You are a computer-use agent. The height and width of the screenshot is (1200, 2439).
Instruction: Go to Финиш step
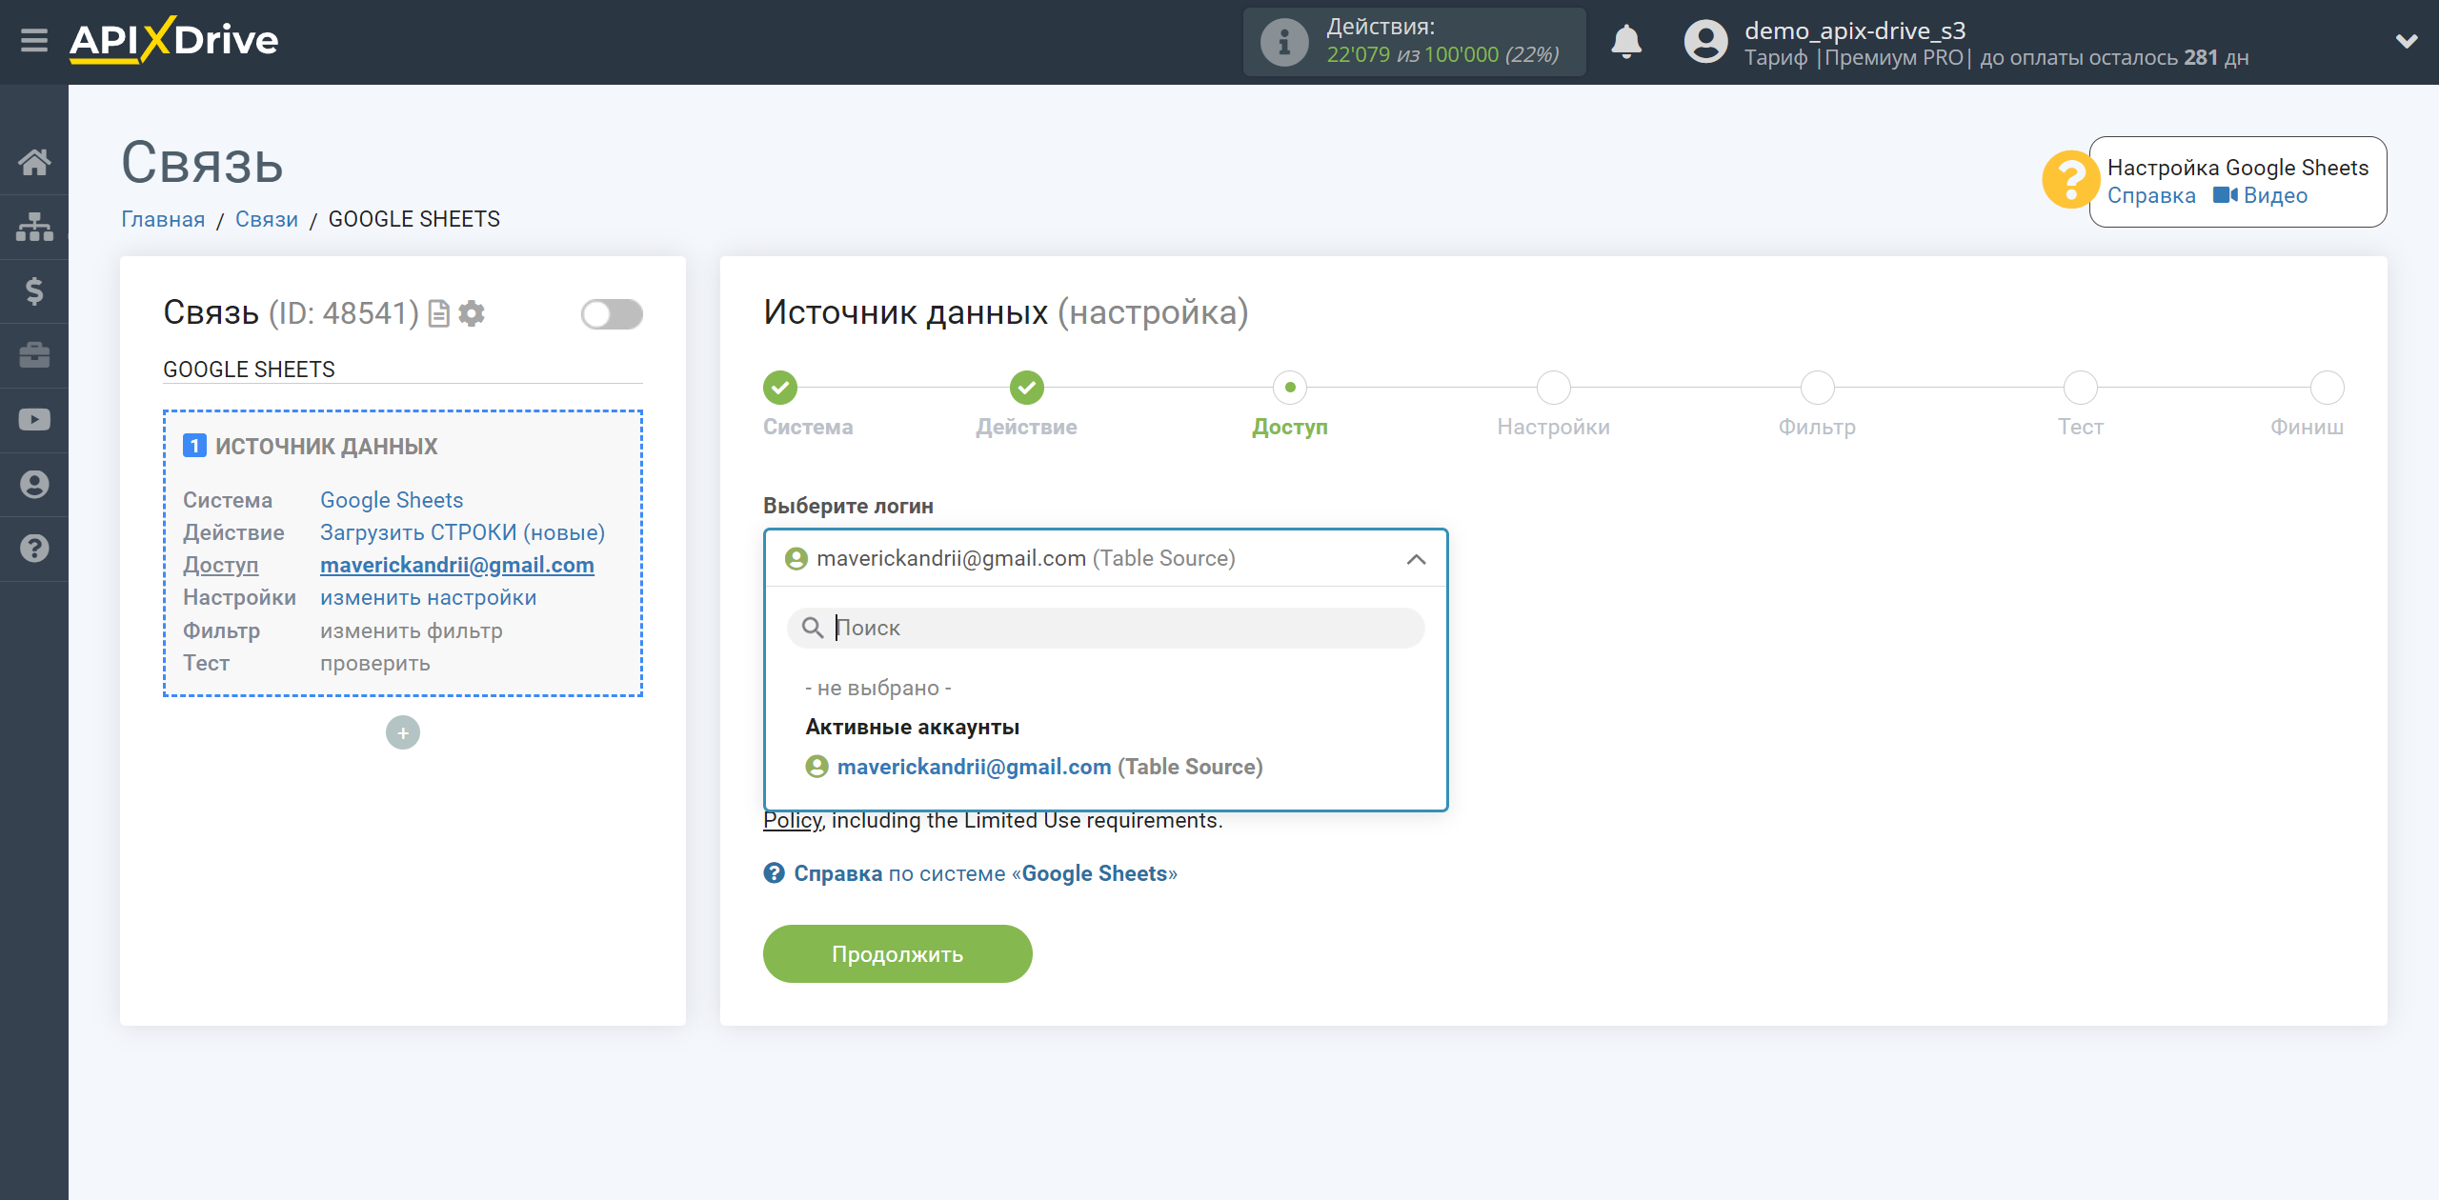pos(2328,388)
